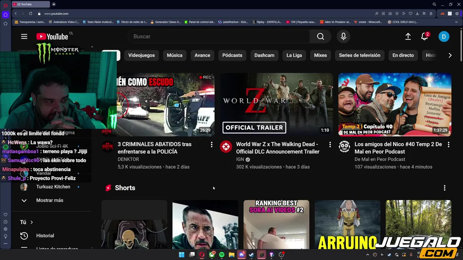Viewport: 463px width, 260px height.
Task: Expand bookmarks bar overflow chevron
Action: coord(456,22)
